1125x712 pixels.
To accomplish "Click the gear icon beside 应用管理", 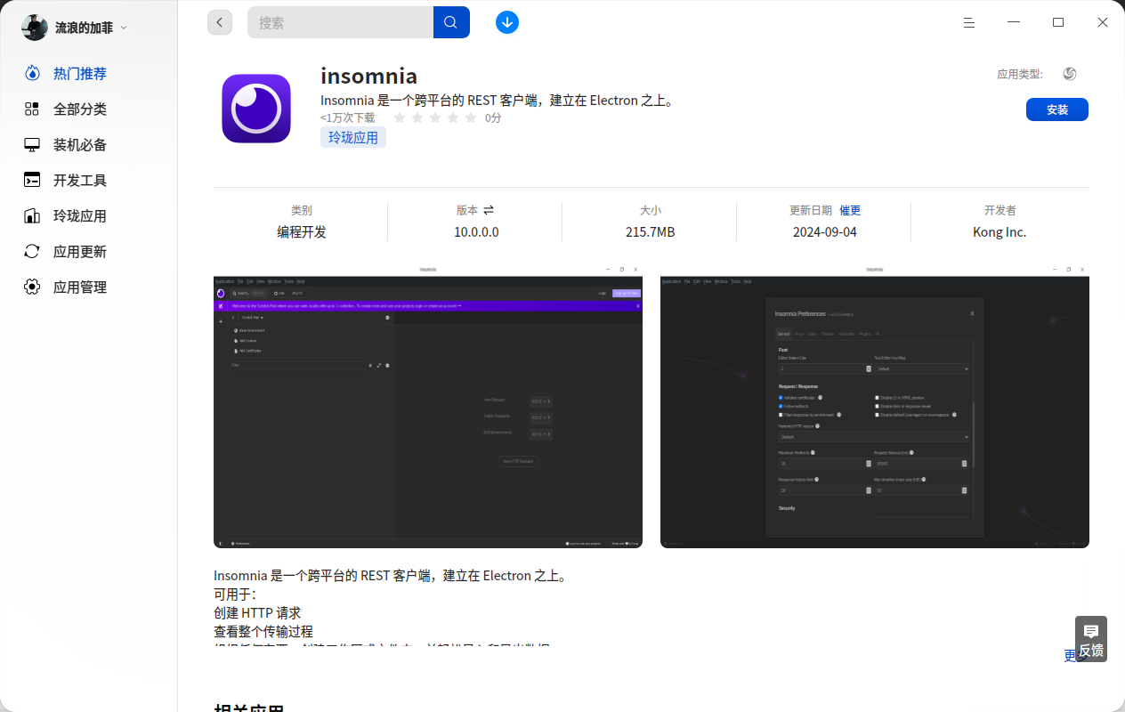I will tap(32, 287).
